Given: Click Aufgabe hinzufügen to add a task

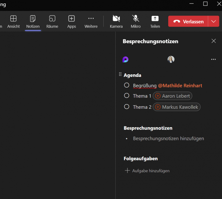Looking at the screenshot, I should (147, 171).
